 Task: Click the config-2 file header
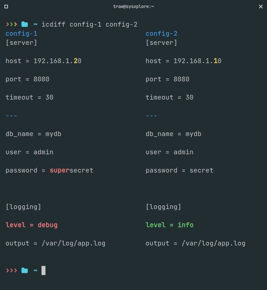coord(162,34)
